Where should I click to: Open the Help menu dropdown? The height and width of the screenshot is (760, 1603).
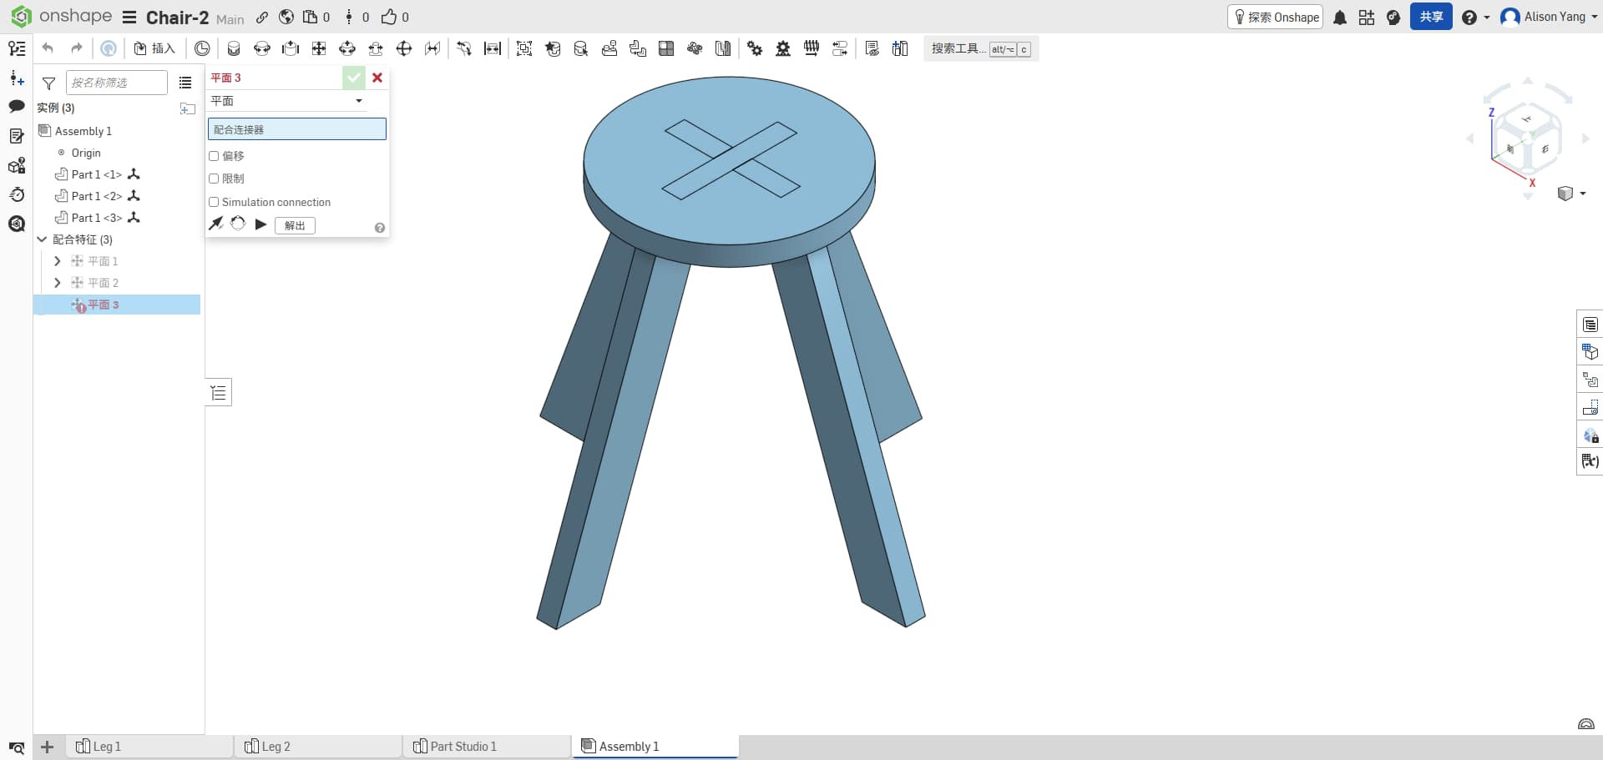click(1475, 18)
